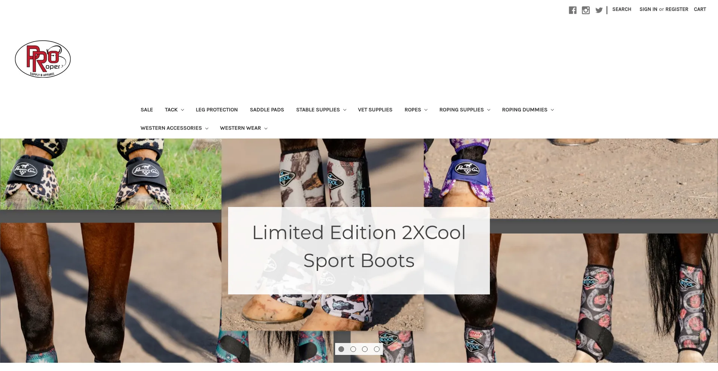Open the Instagram social icon
Screen dimensions: 718x371
(586, 10)
